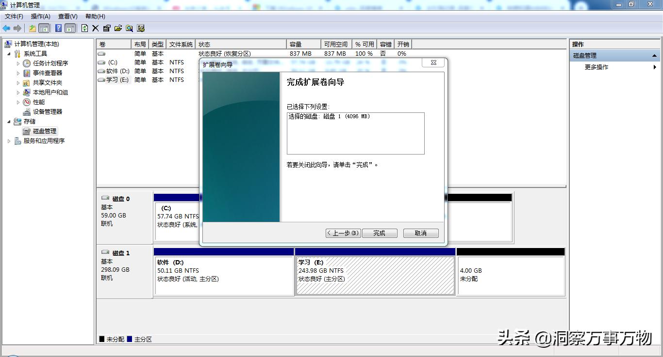Viewport: 663px width, 357px height.
Task: Click the Back navigation arrow icon
Action: (6, 28)
